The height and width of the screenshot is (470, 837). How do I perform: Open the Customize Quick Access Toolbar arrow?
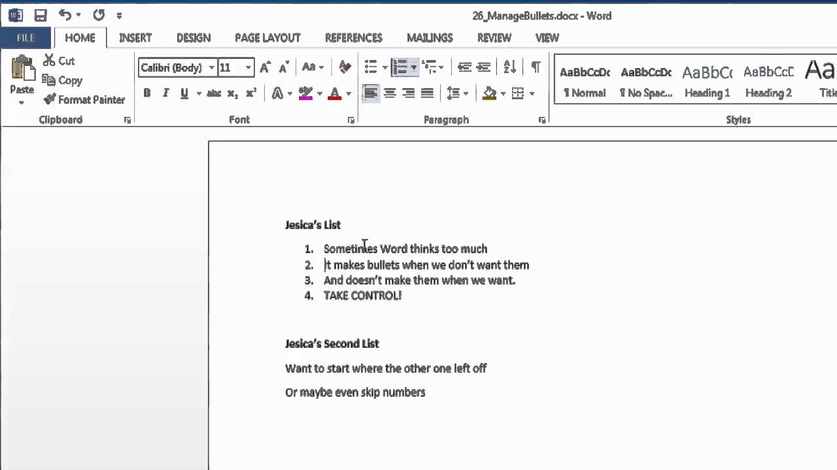[x=119, y=15]
